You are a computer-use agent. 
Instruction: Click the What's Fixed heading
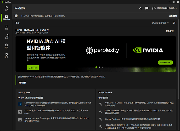(x=105, y=93)
